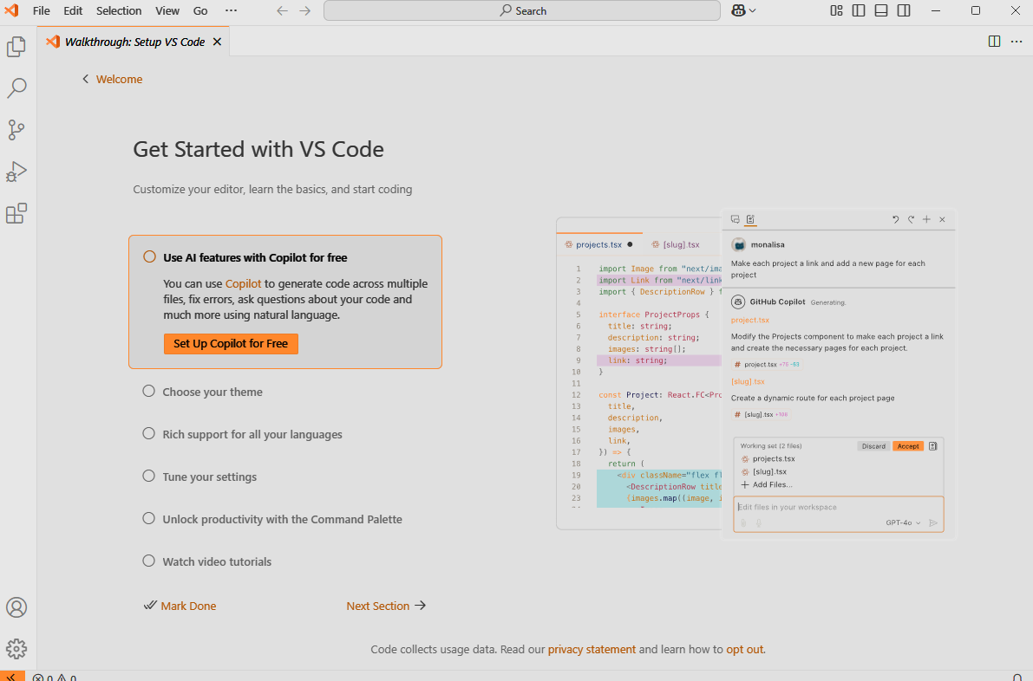Open the Source Control view
The width and height of the screenshot is (1033, 681).
16,130
